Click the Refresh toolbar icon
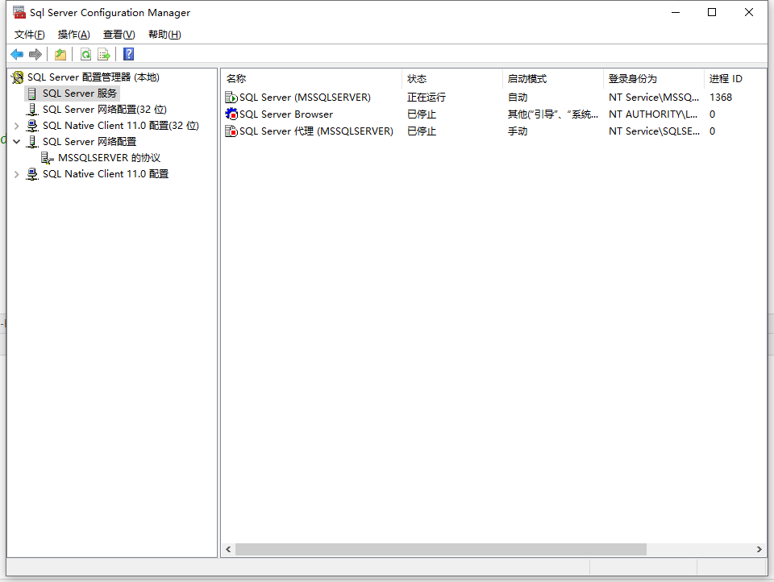The height and width of the screenshot is (582, 774). (85, 54)
